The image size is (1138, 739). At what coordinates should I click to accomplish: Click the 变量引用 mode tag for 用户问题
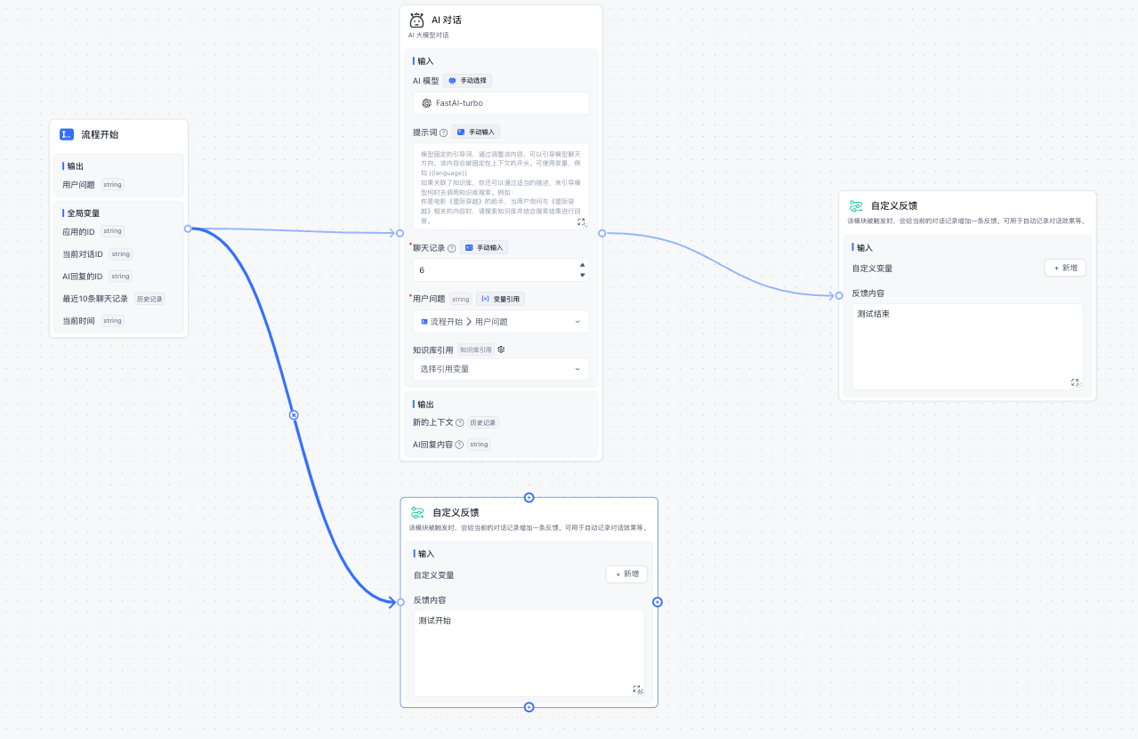coord(501,299)
